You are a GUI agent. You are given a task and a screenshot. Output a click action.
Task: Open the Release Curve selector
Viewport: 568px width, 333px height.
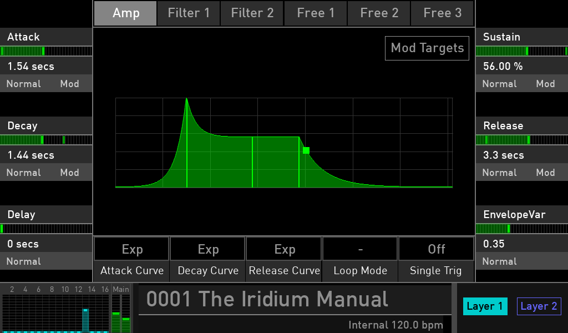pyautogui.click(x=284, y=250)
